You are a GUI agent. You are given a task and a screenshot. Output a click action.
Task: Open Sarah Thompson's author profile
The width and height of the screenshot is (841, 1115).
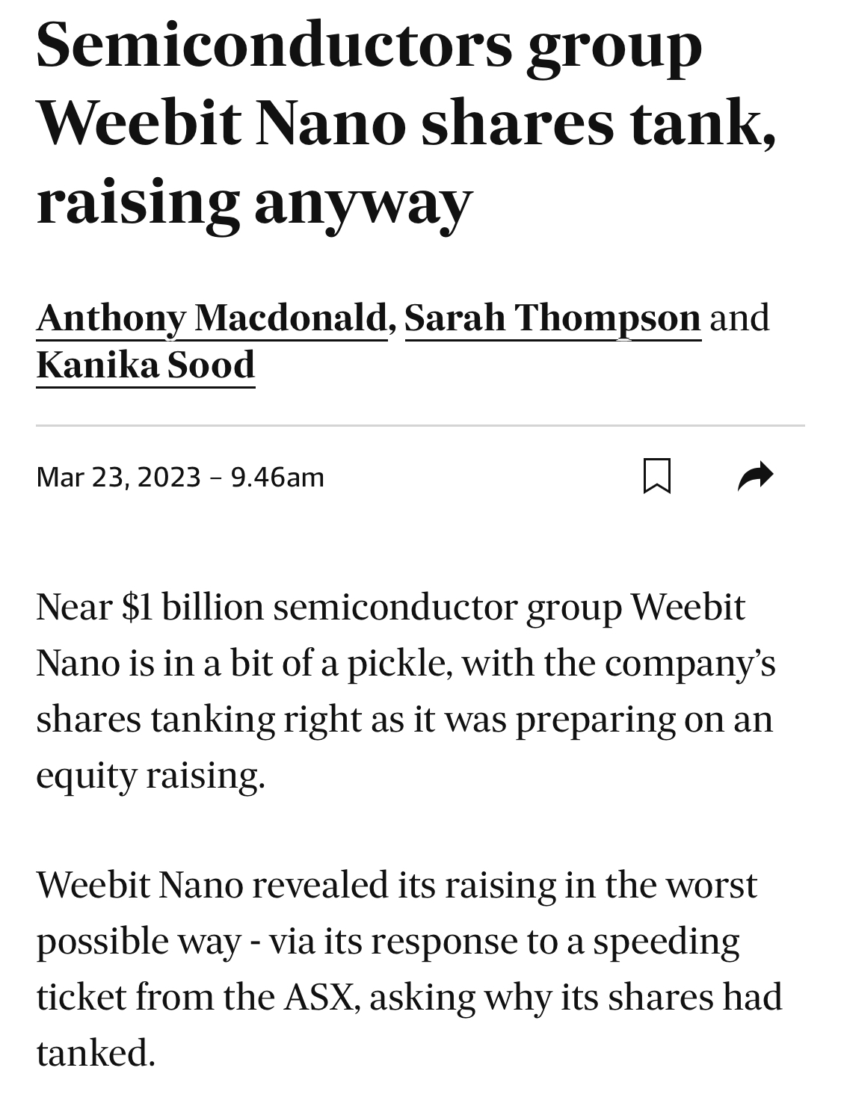pos(552,318)
